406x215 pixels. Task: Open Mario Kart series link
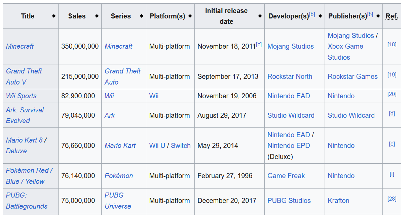click(x=120, y=146)
